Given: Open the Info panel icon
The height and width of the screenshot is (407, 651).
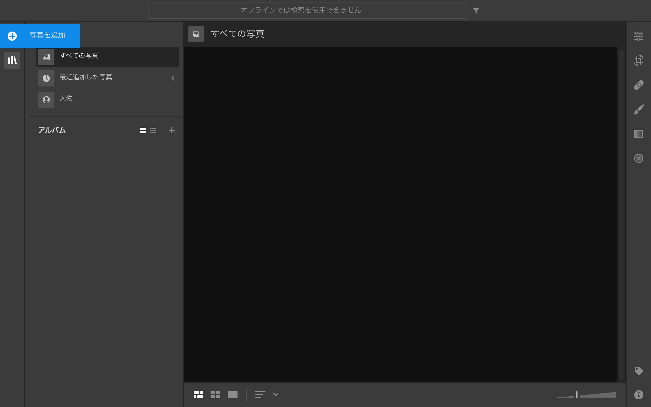Looking at the screenshot, I should point(638,395).
